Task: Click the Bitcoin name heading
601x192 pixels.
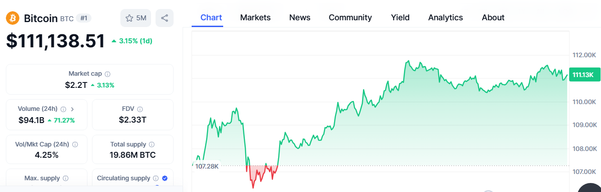Action: (41, 18)
